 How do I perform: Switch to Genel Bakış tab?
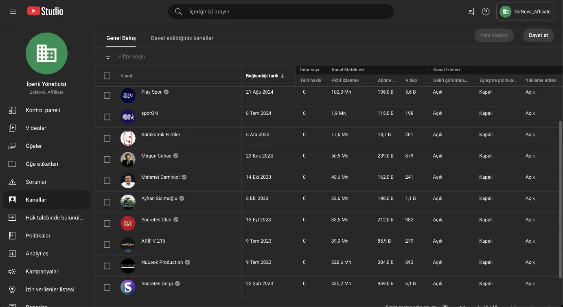point(121,38)
